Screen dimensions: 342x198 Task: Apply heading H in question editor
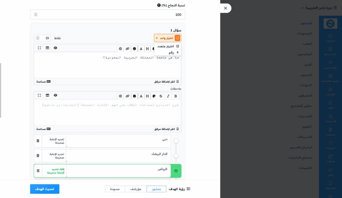[147, 49]
